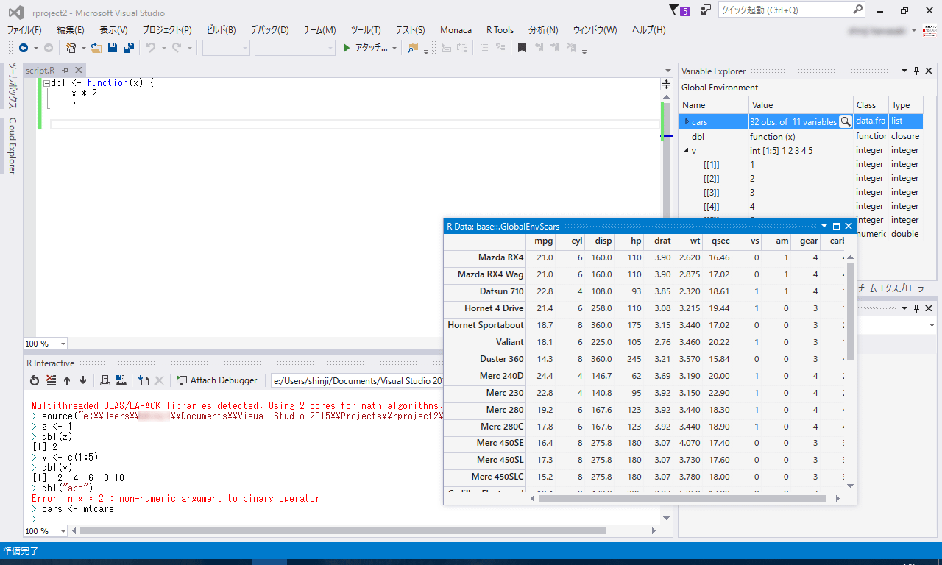Toggle auto-hide pin on Variable Explorer

tap(916, 71)
